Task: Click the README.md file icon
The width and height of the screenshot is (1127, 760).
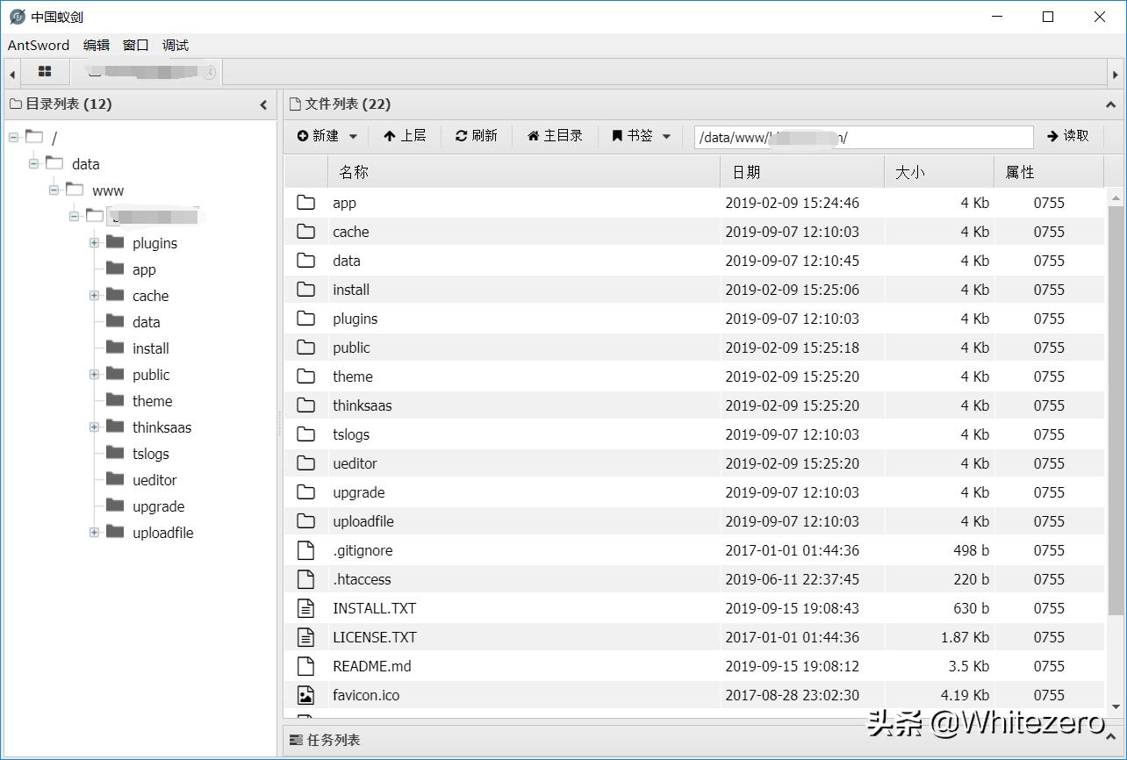Action: [x=305, y=666]
